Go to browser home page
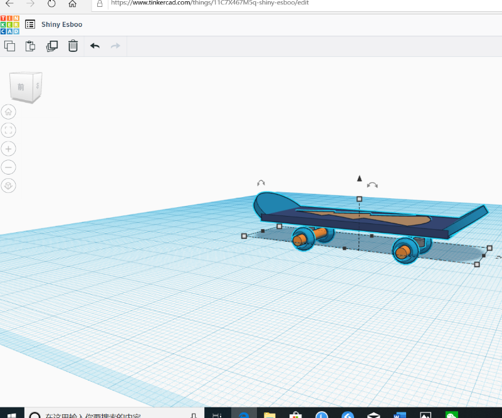The image size is (502, 418). (73, 4)
